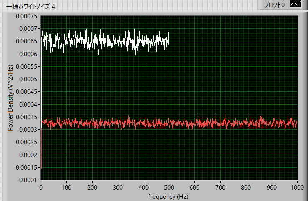Click the 1000 x-axis maximum value
This screenshot has height=201, width=308.
pos(297,188)
